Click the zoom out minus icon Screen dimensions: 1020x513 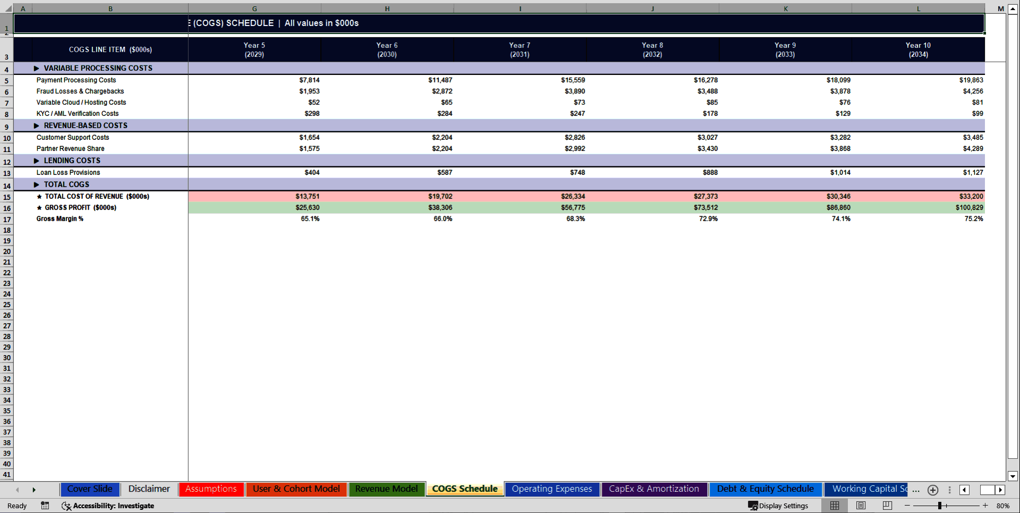(x=907, y=506)
